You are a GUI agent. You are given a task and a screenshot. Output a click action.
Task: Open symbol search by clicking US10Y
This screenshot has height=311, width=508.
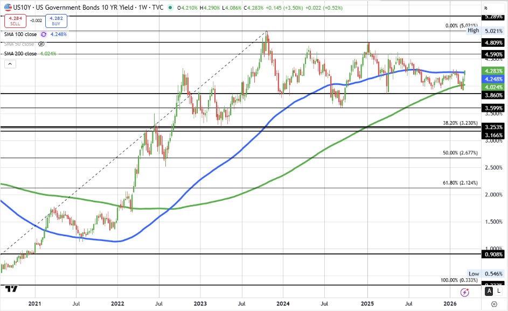pos(23,6)
